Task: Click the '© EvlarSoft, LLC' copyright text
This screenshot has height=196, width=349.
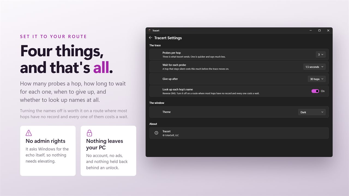Action: pyautogui.click(x=171, y=135)
